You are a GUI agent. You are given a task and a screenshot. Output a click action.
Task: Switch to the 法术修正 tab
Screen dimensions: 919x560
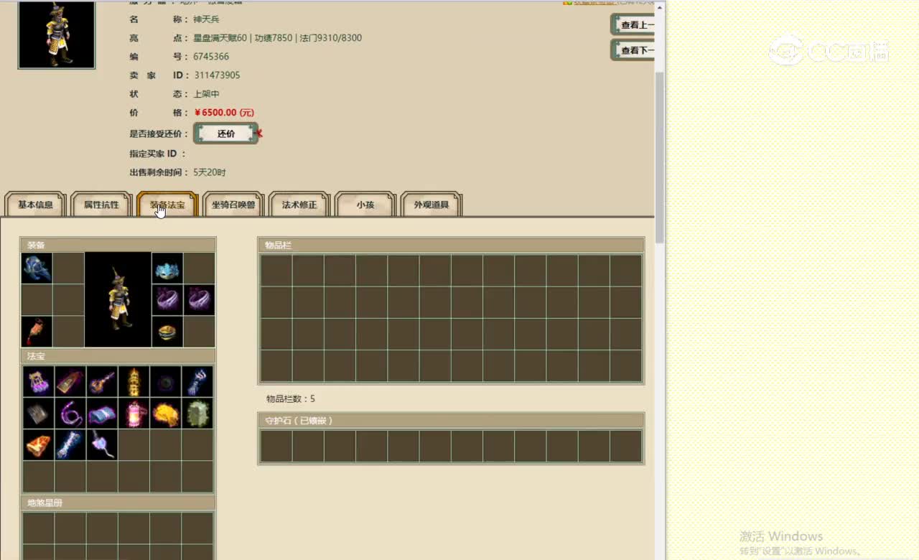[x=299, y=205]
